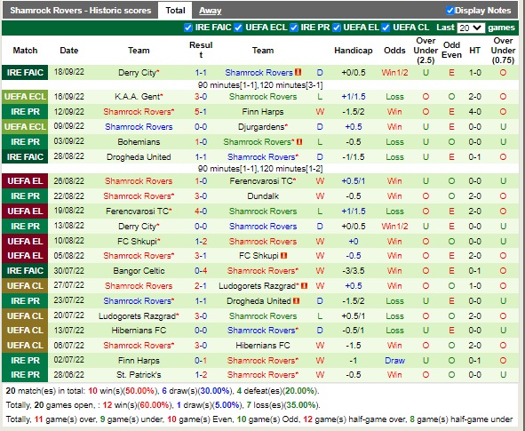Click UEFA EL league label on 26/08/22

25,180
